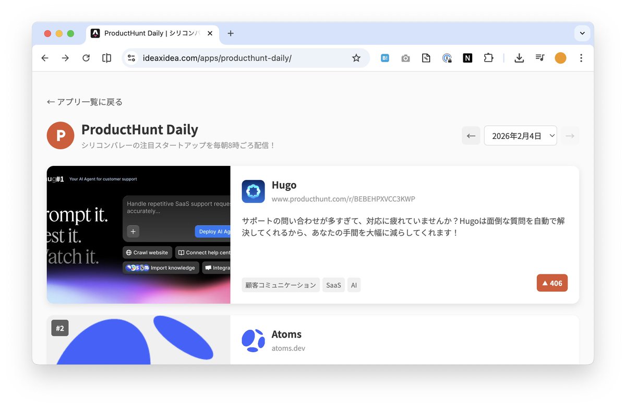This screenshot has height=407, width=626.
Task: Open Chrome's three-dot menu
Action: (581, 58)
